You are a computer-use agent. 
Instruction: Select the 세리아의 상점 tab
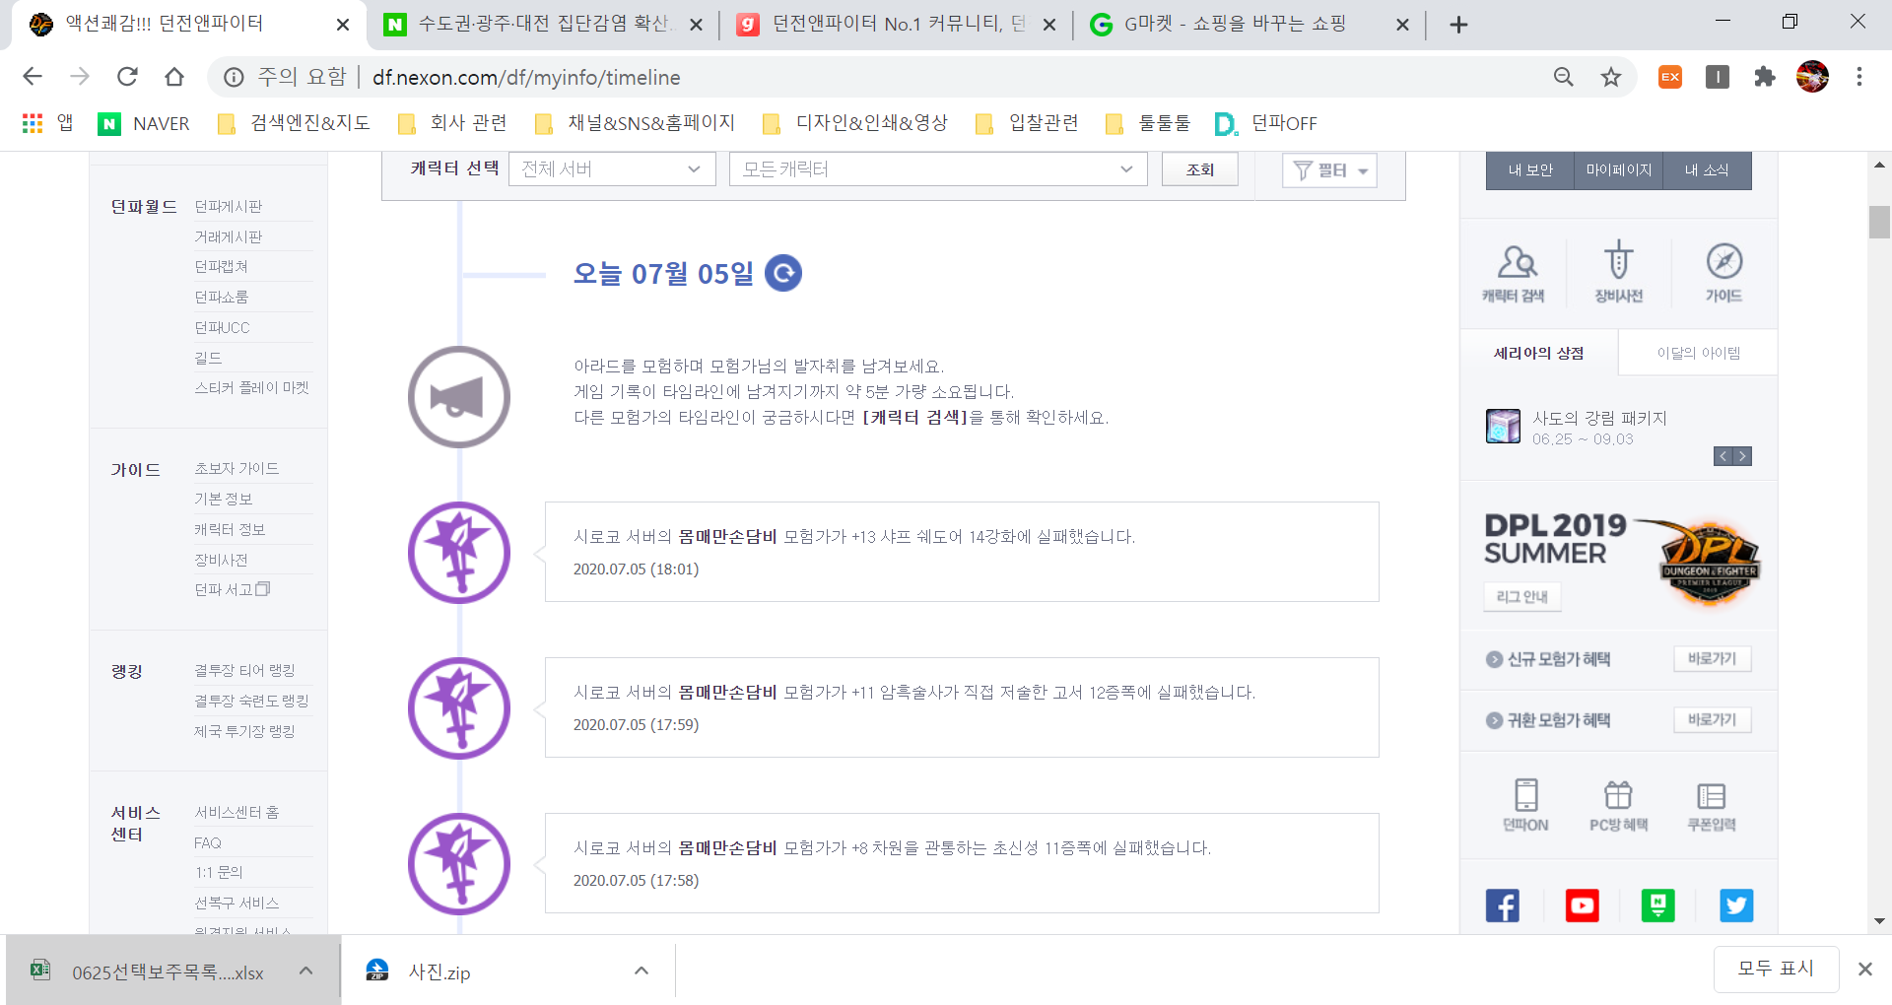[x=1539, y=353]
